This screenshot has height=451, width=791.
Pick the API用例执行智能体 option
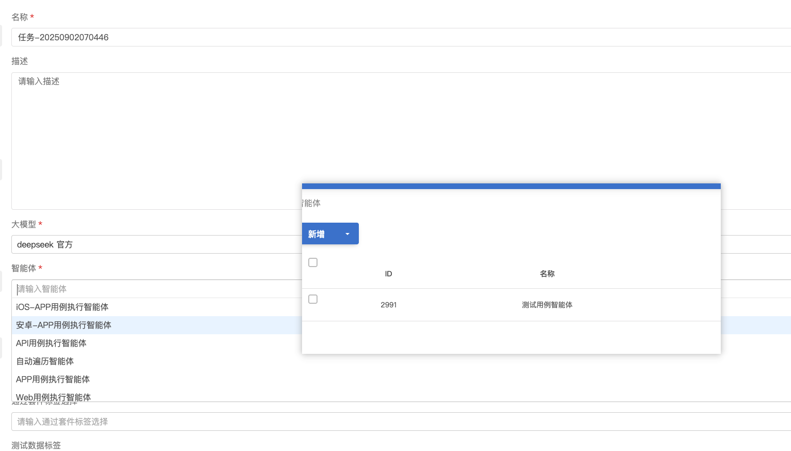(156, 343)
